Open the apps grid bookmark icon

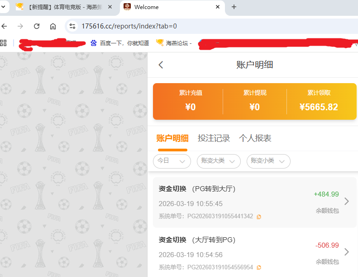tap(3, 43)
